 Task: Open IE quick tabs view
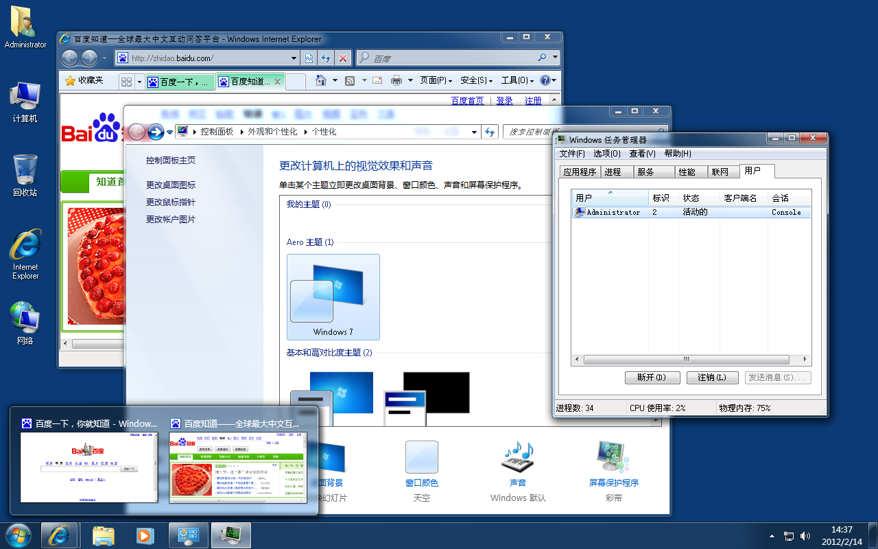coord(126,82)
